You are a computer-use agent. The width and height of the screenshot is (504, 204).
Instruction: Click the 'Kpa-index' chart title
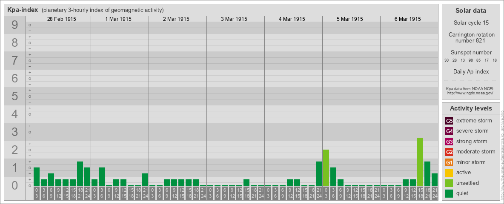pos(23,10)
